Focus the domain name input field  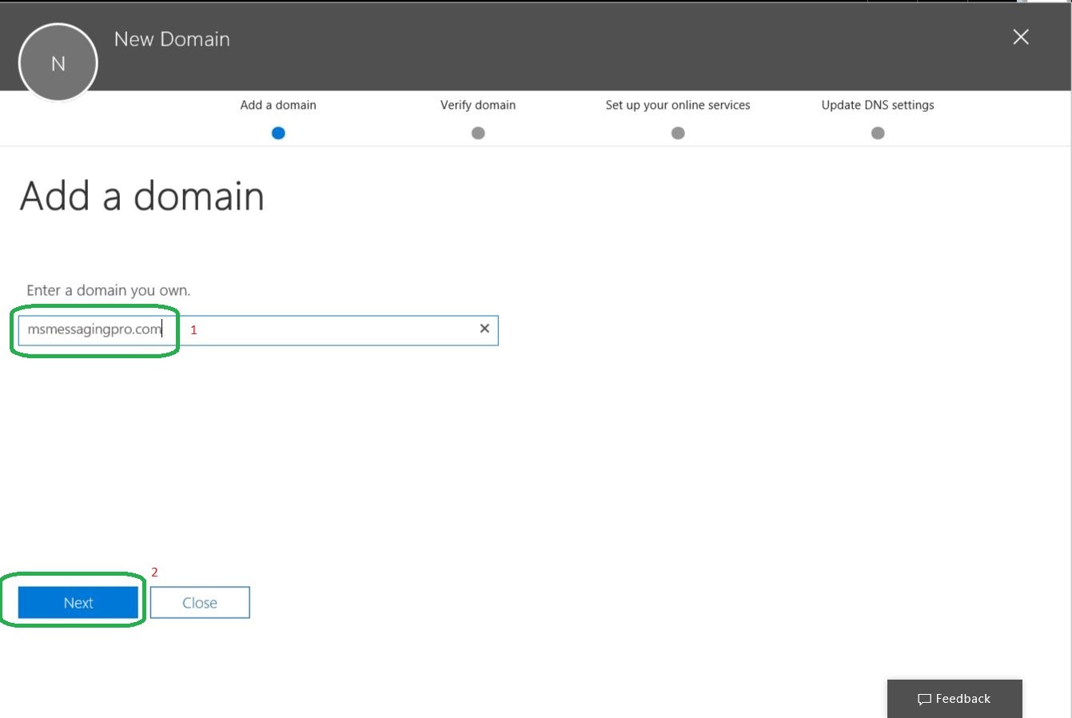click(320, 330)
